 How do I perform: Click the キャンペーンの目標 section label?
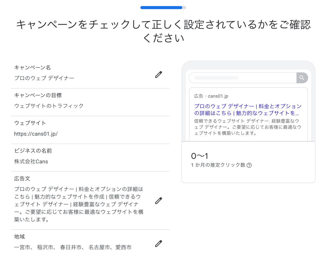pos(38,95)
